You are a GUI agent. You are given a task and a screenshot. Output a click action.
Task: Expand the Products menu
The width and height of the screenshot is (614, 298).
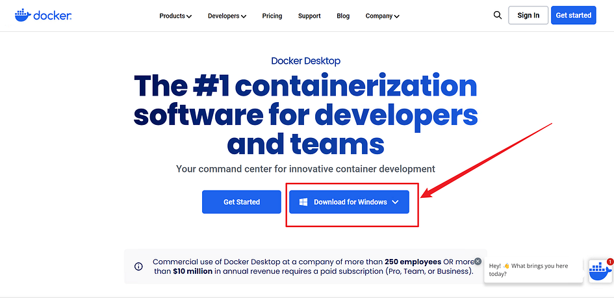click(x=175, y=16)
